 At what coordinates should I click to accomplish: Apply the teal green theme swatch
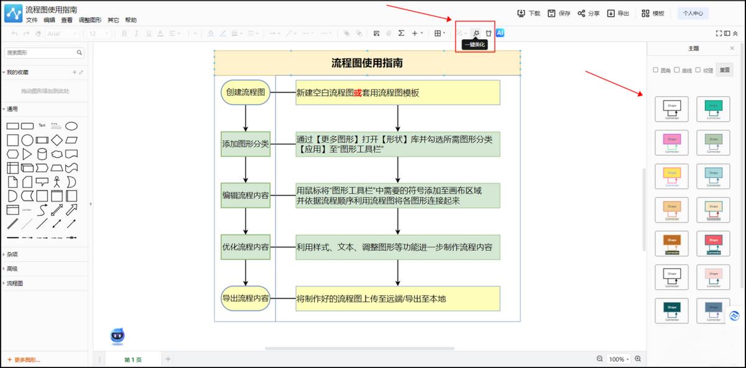pos(713,107)
